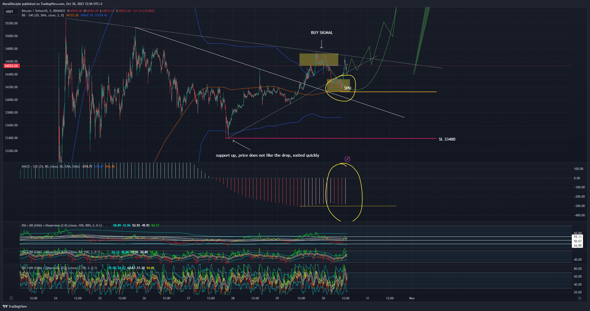Click the 34000.00 price axis label
This screenshot has width=590, height=311.
(11, 100)
